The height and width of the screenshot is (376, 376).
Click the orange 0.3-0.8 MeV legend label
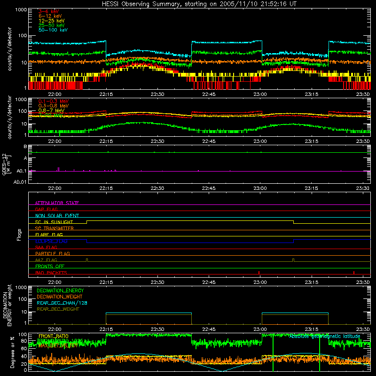[x=54, y=106]
